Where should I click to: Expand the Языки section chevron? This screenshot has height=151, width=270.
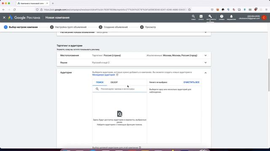[205, 62]
